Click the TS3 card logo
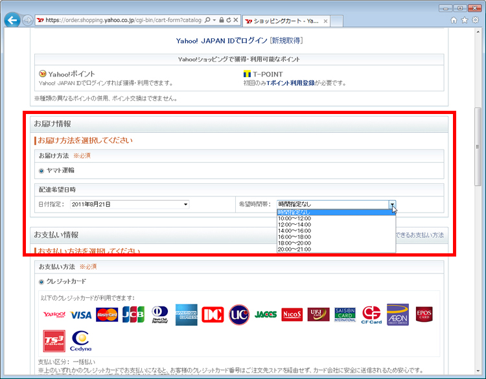 [54, 341]
